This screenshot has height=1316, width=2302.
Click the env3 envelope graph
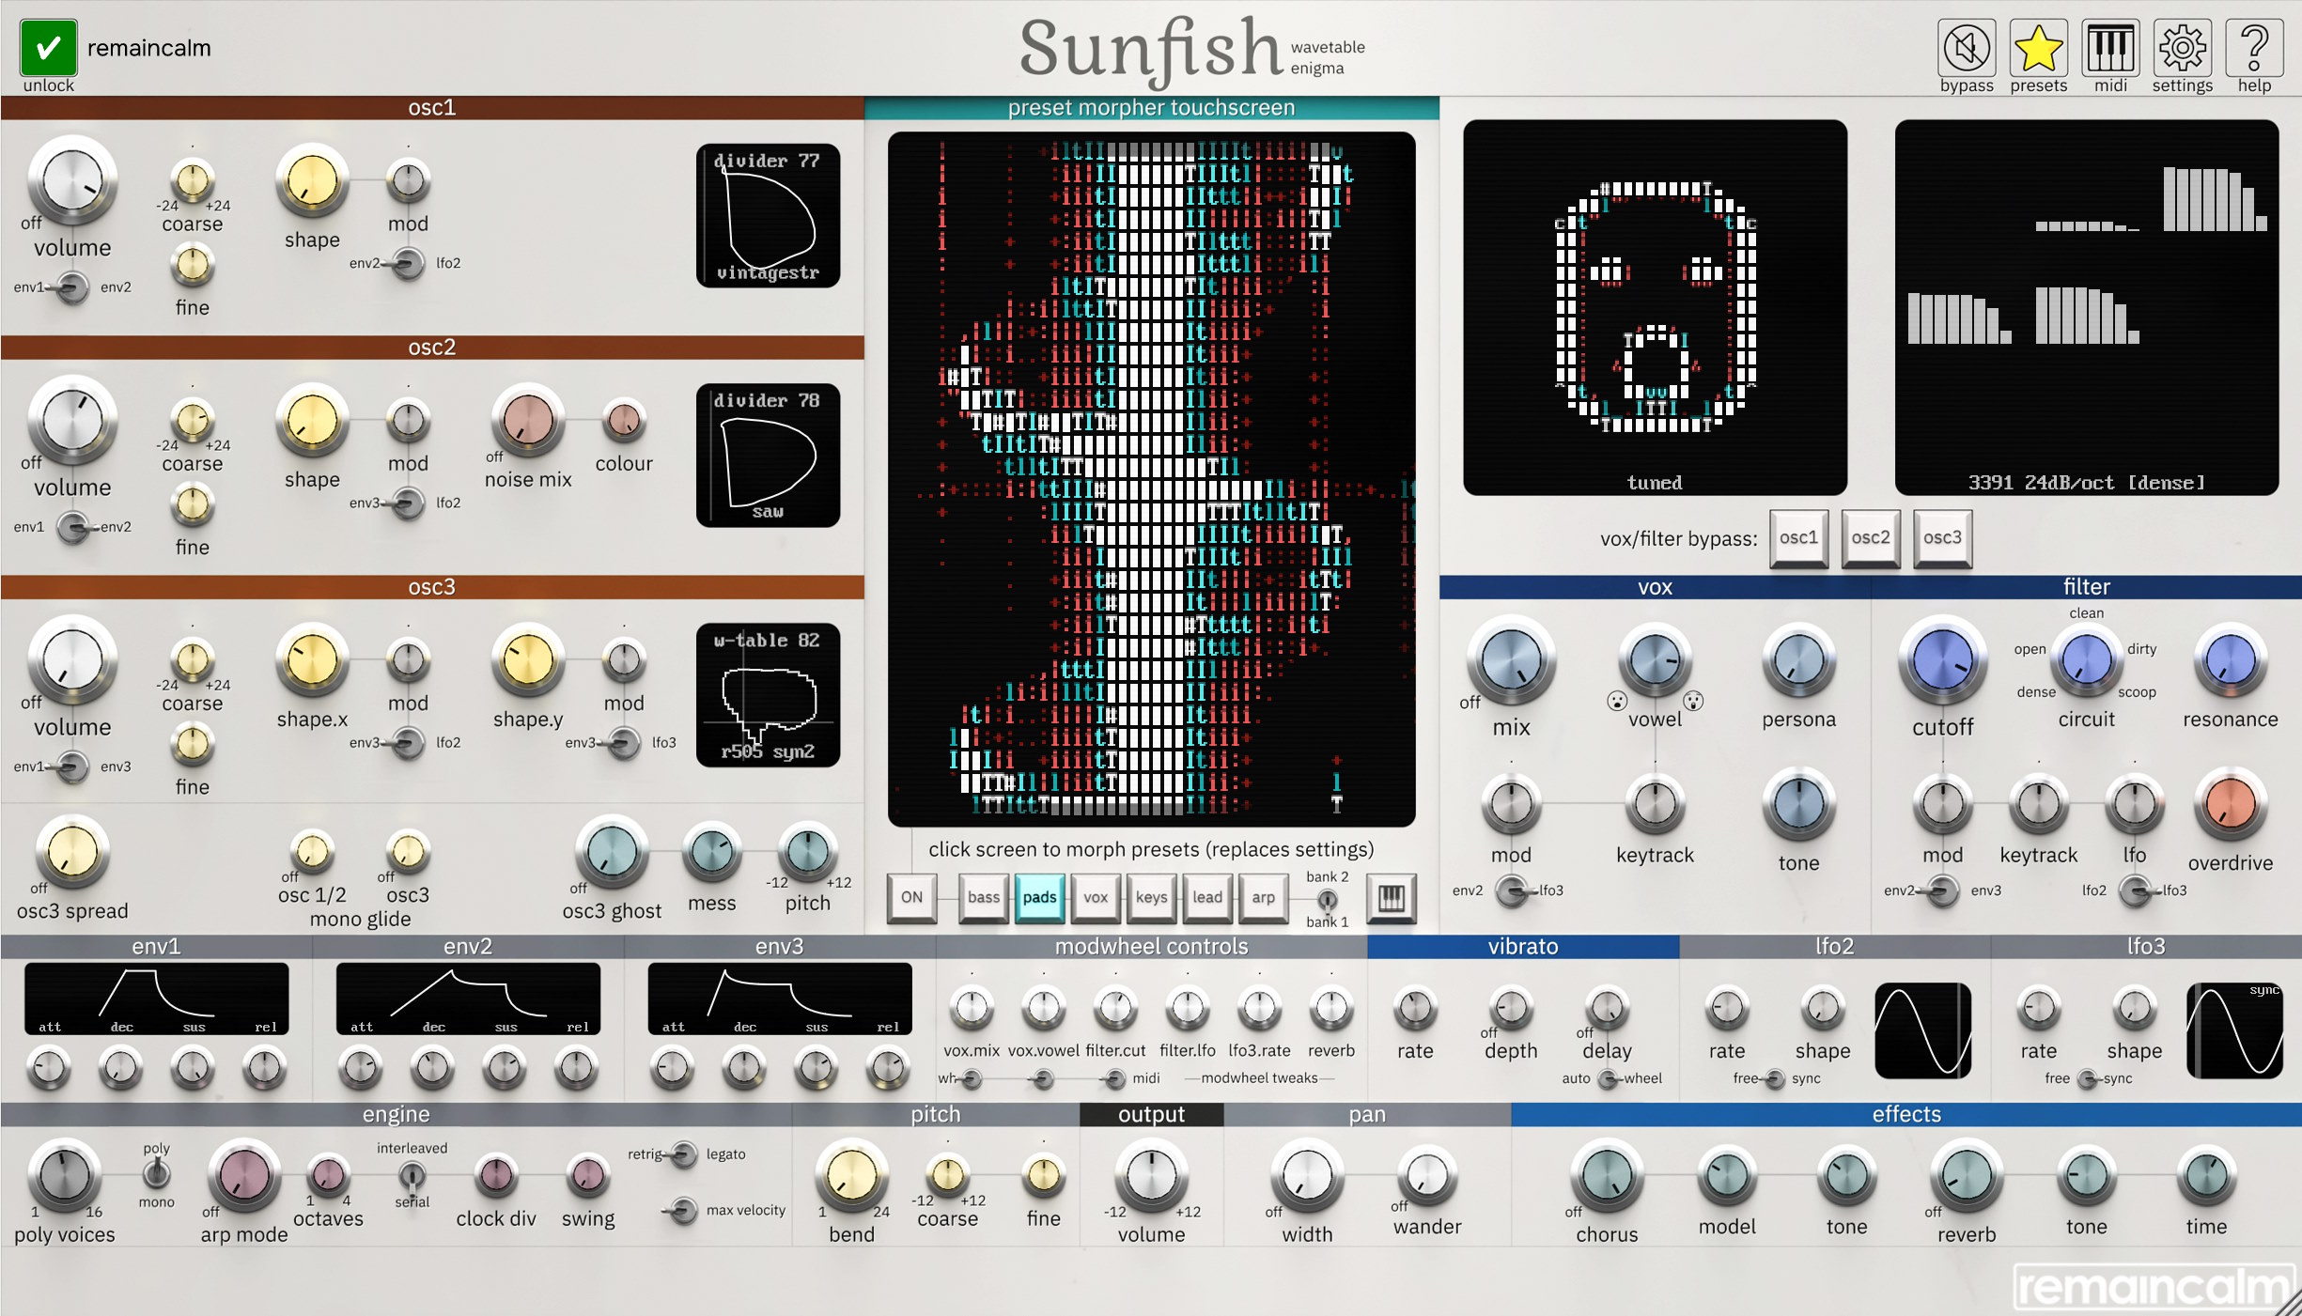point(780,999)
